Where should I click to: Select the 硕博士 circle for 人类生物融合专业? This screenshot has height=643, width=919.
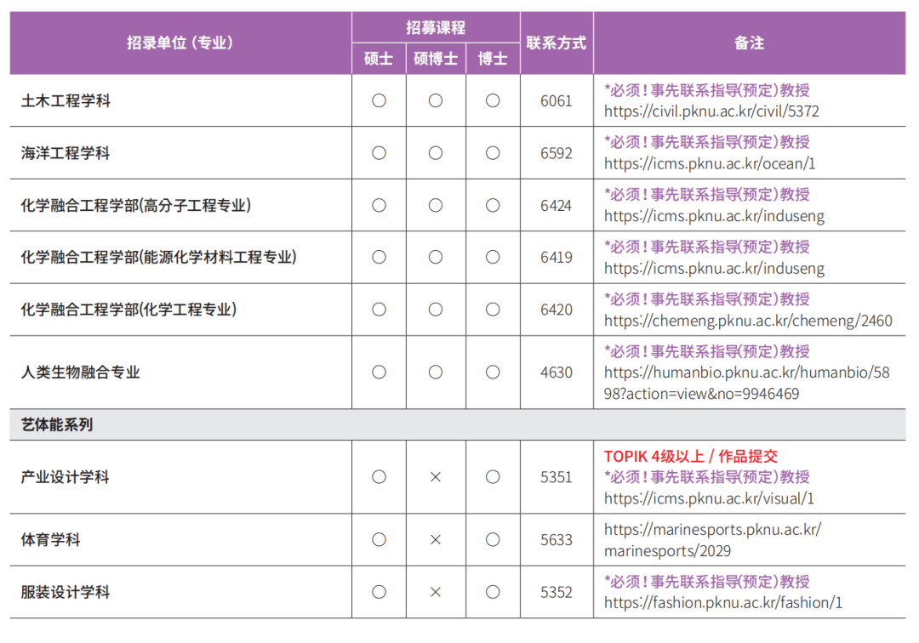(436, 372)
